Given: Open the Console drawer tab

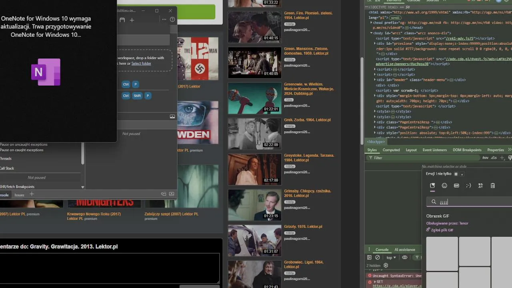Looking at the screenshot, I should (382, 250).
